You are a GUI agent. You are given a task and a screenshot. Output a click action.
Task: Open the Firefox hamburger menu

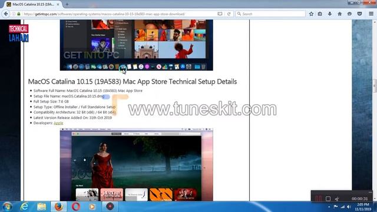click(x=371, y=14)
